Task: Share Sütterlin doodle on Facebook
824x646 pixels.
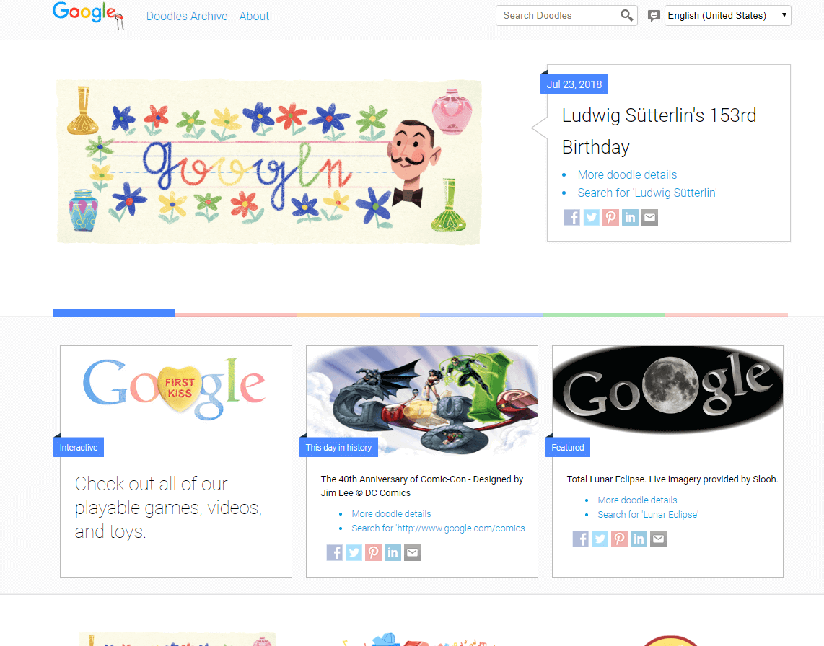Action: (x=571, y=218)
